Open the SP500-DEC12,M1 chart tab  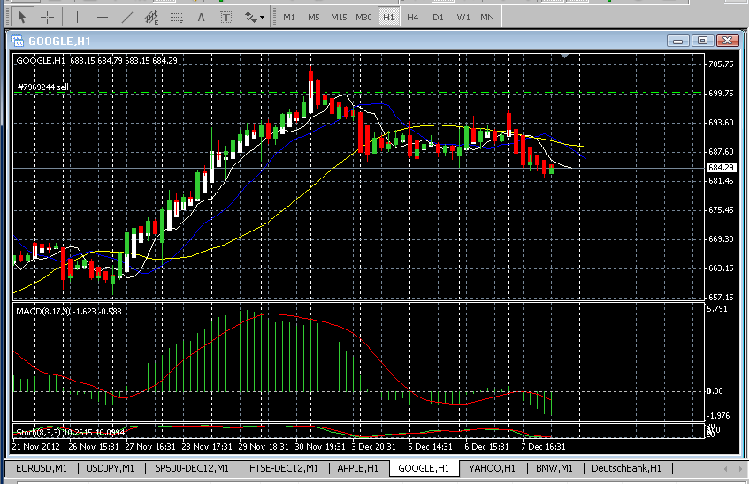(192, 468)
